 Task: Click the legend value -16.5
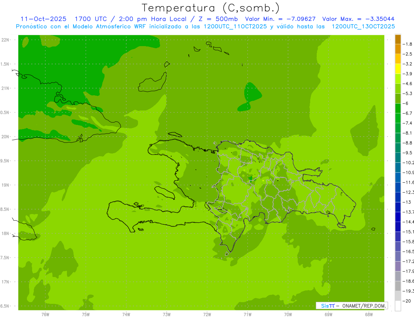(408, 252)
